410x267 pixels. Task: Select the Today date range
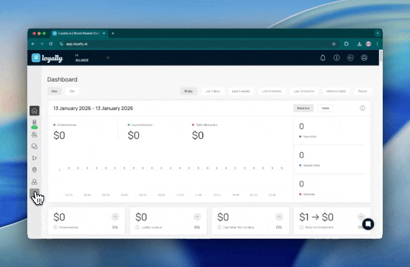[x=188, y=91]
